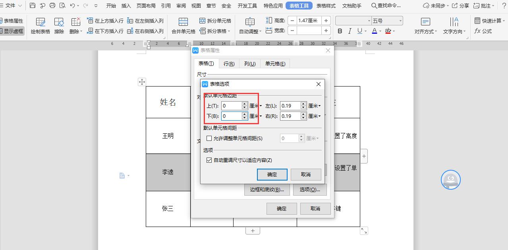Check Allow cell spacing (允许调整单元格间距)
508x250 pixels.
point(209,138)
